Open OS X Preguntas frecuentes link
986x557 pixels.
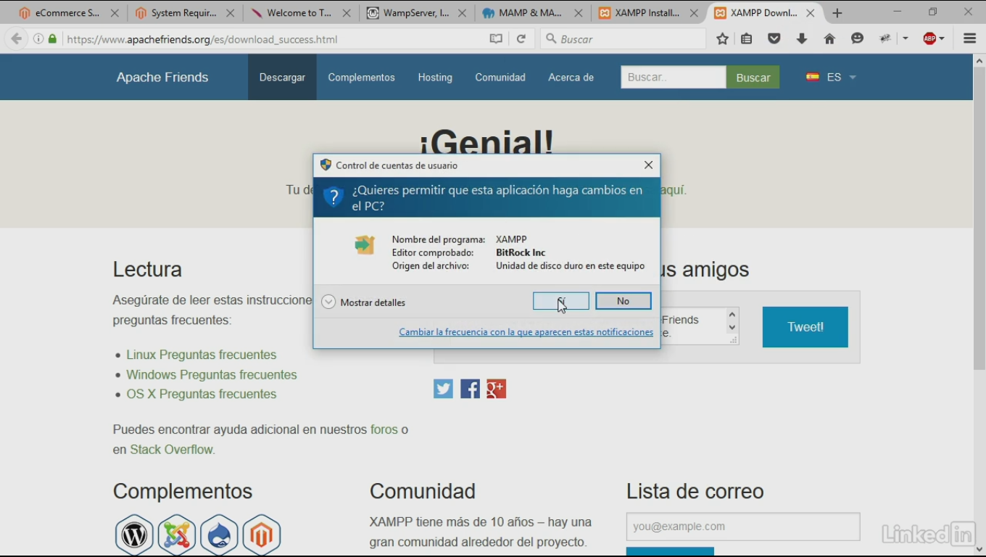[x=202, y=395]
